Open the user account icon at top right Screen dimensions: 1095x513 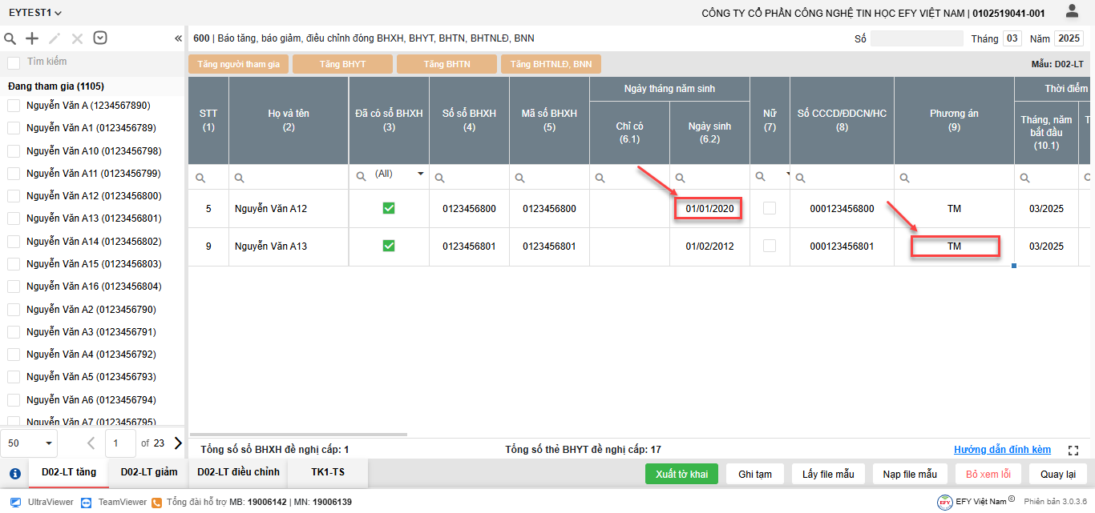pyautogui.click(x=1072, y=11)
